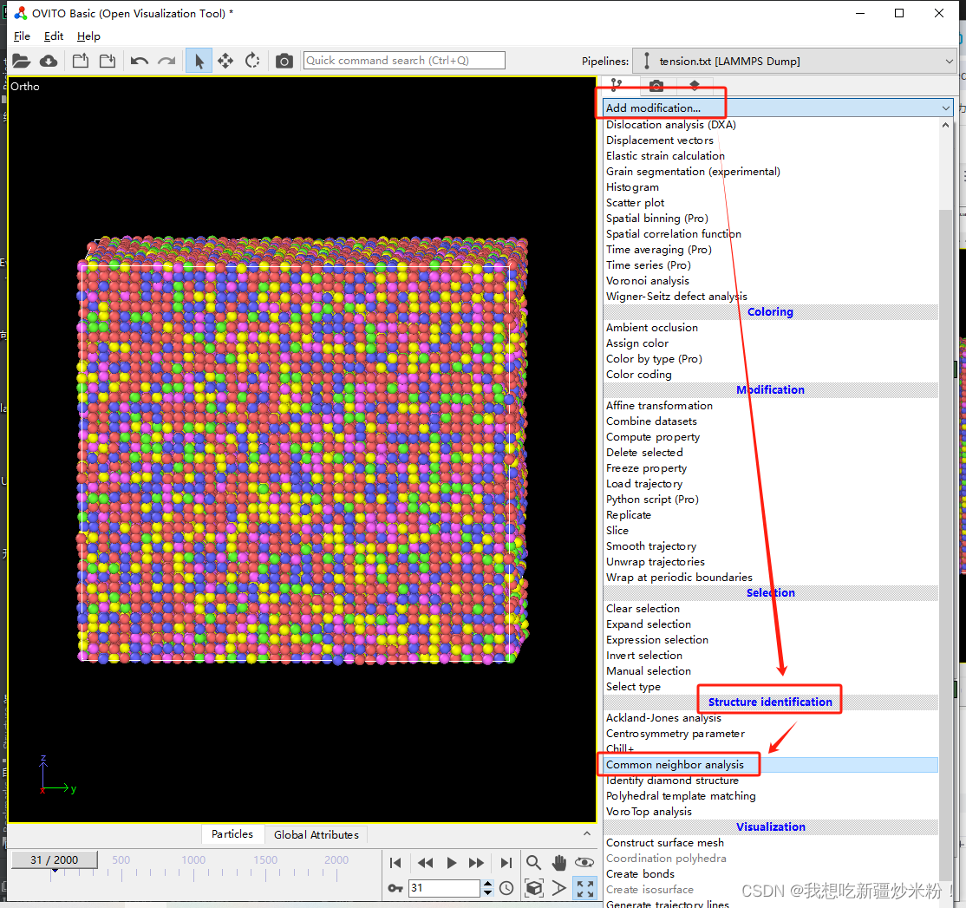Jump to the first animation frame

pyautogui.click(x=395, y=863)
